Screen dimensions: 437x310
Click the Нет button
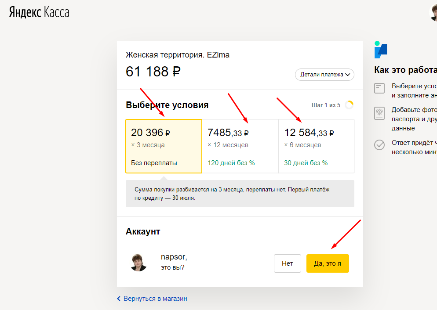tap(288, 263)
